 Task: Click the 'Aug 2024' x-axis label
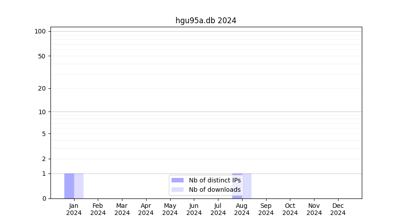click(242, 209)
